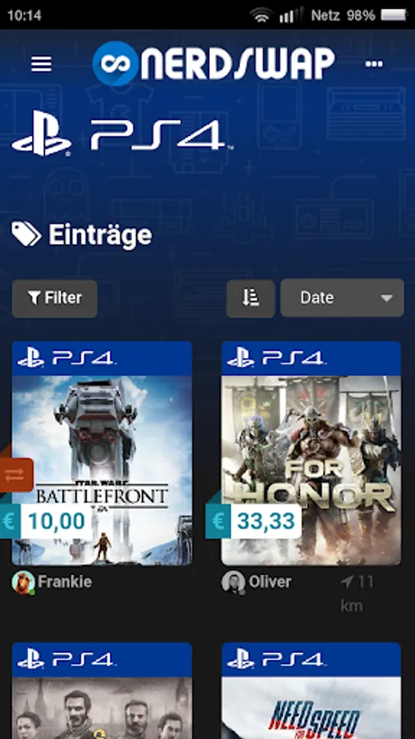
Task: Tap the 11 km distance location arrow
Action: (x=347, y=582)
